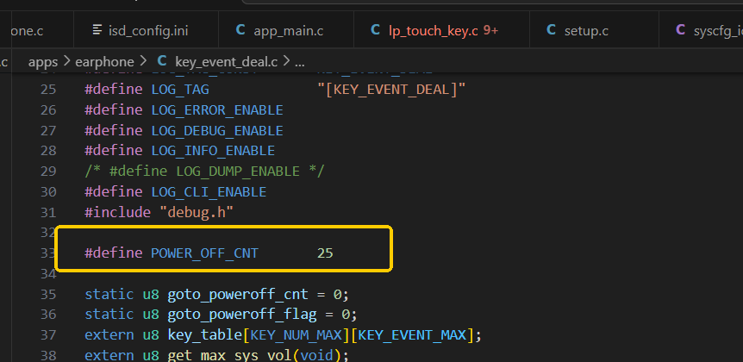
Task: Open the key_event_deal.c breadcrumb segment
Action: coord(226,61)
